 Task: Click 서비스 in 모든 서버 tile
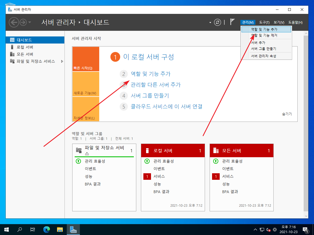point(228,176)
